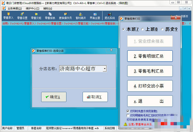
Task: Click the 更换操作员 toolbar icon
Action: pyautogui.click(x=65, y=16)
